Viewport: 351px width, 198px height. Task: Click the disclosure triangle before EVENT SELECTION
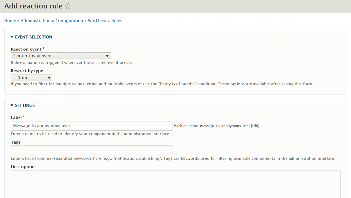point(12,37)
